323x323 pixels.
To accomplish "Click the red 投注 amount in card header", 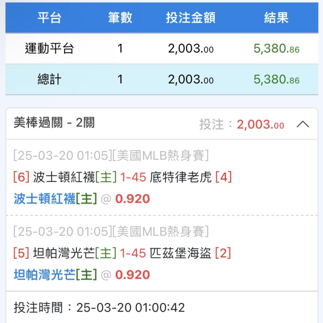I will 260,125.
